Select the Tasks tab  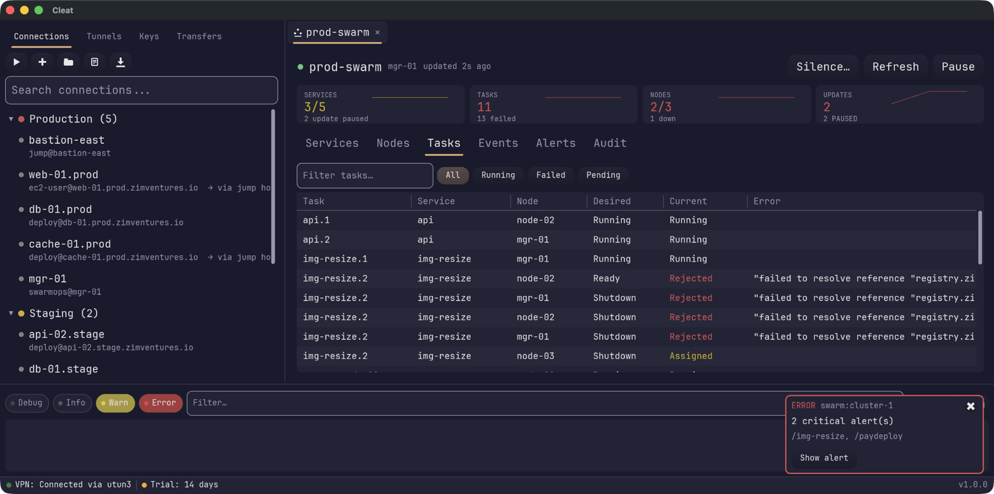[444, 143]
